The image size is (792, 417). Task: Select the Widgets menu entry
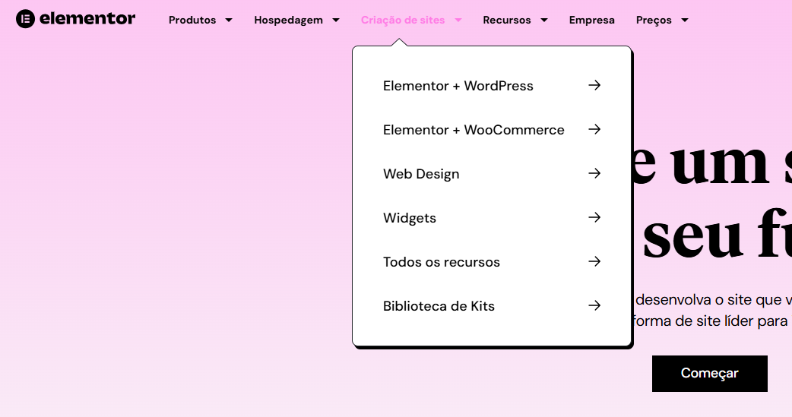(x=410, y=218)
